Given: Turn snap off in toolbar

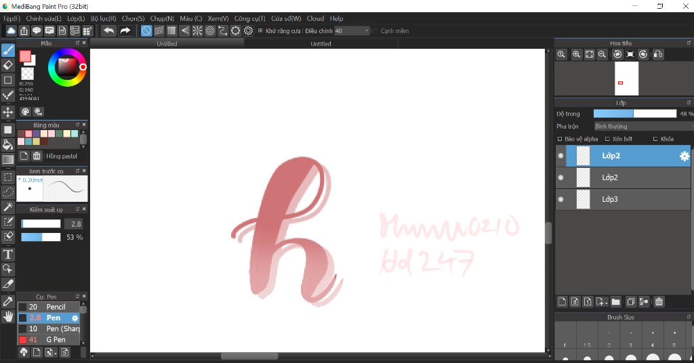Looking at the screenshot, I should click(146, 30).
